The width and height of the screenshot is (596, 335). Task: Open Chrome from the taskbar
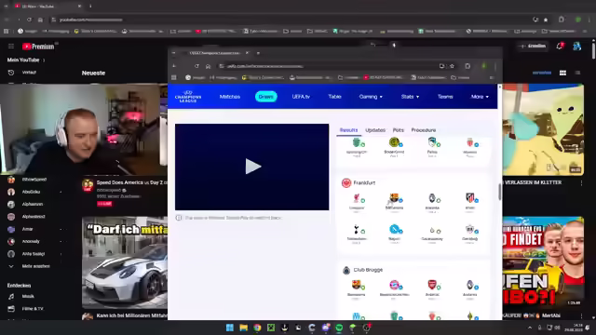(x=257, y=328)
